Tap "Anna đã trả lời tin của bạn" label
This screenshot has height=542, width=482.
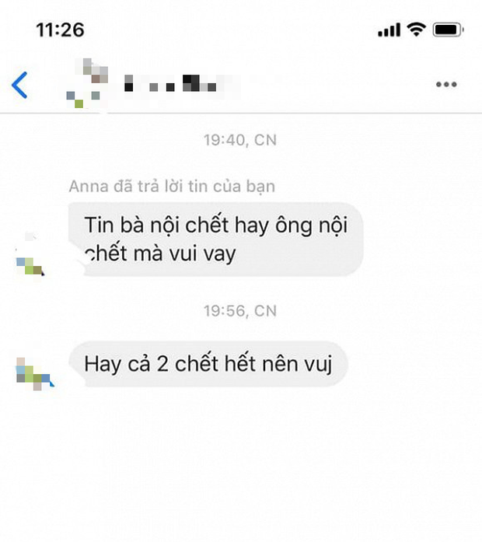172,187
